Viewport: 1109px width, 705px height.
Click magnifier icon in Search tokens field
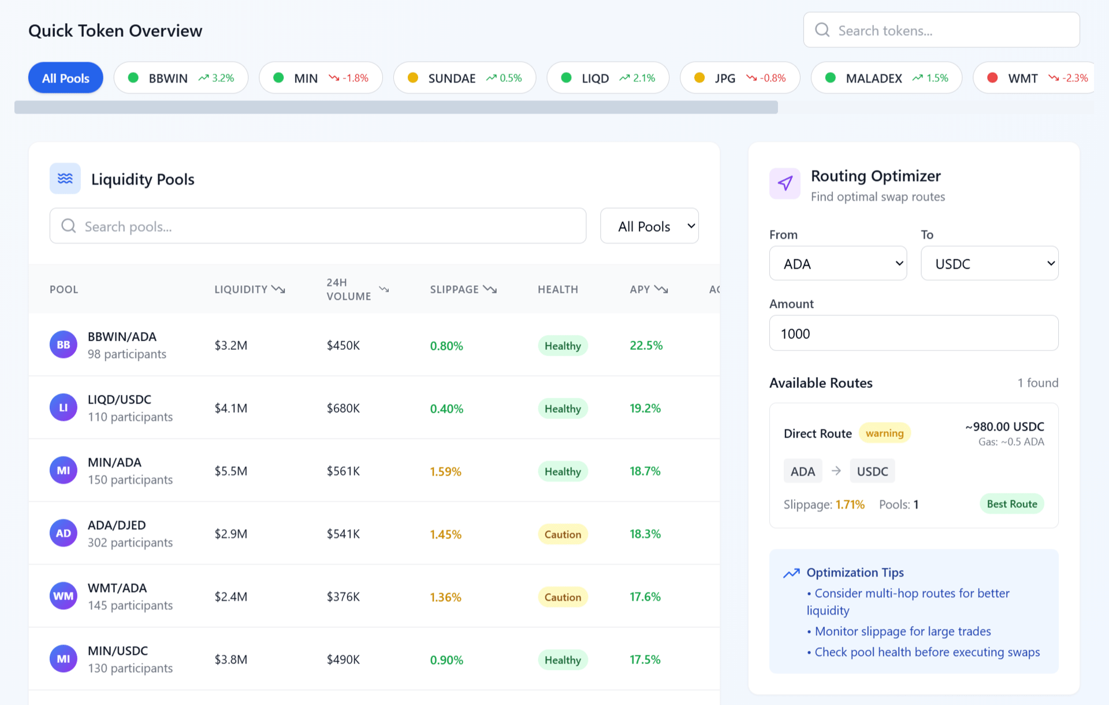click(x=822, y=30)
